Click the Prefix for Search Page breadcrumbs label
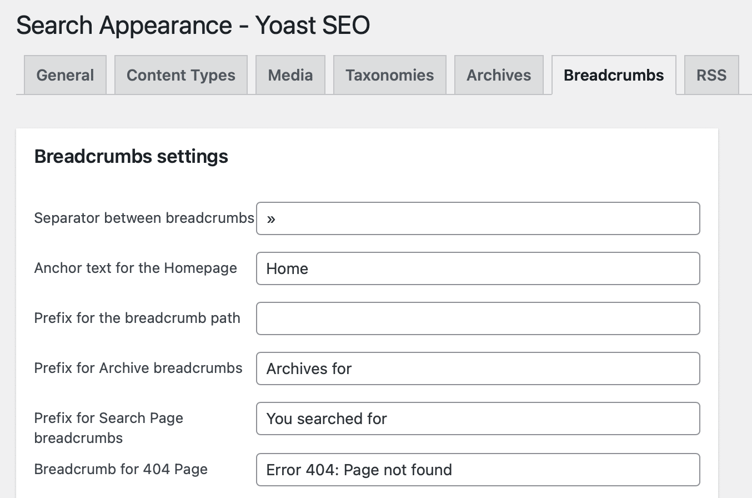Image resolution: width=752 pixels, height=498 pixels. (x=109, y=428)
